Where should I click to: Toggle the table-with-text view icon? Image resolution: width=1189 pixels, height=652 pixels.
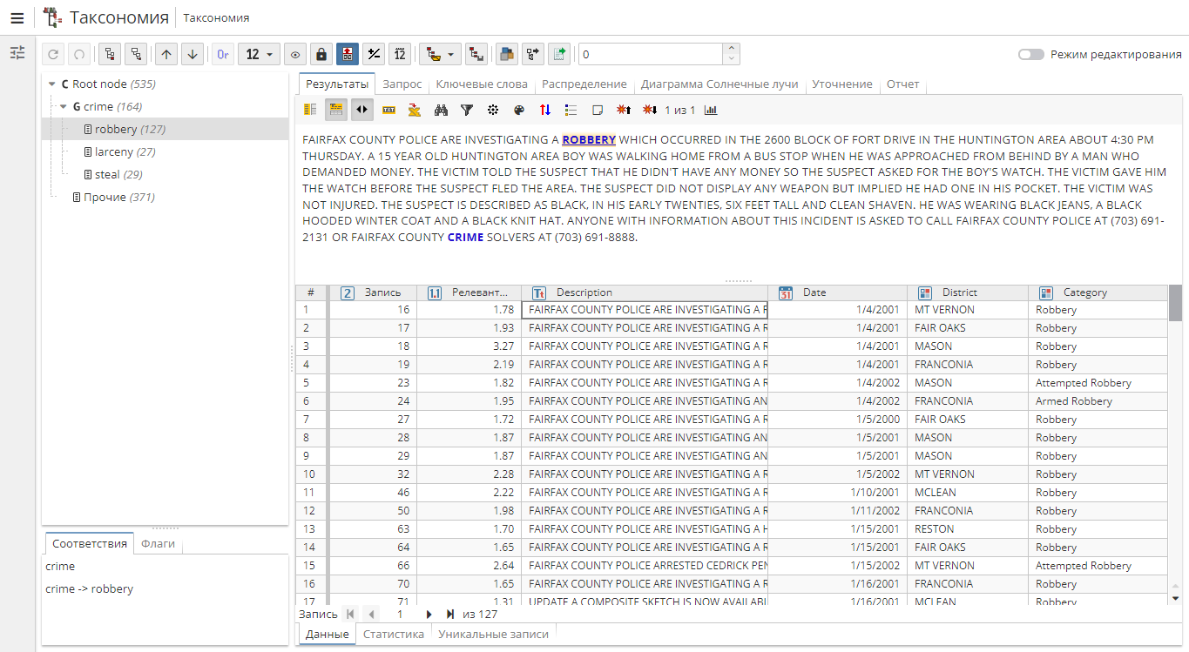pos(335,110)
